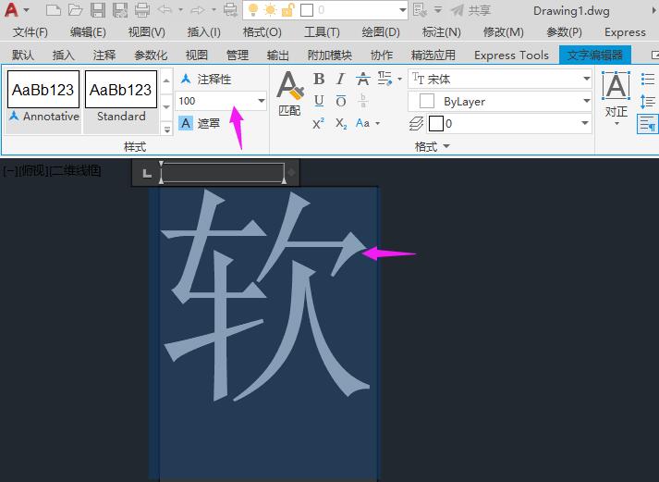
Task: Switch to the Express Tools ribbon tab
Action: tap(511, 56)
